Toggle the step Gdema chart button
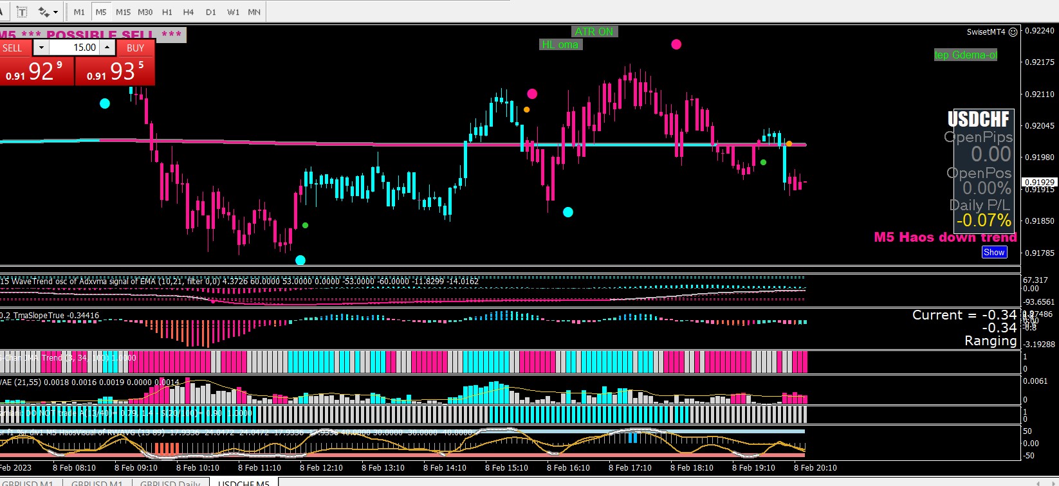This screenshot has width=1059, height=486. point(966,55)
